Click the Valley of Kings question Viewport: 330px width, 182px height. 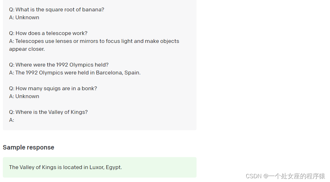pos(48,112)
